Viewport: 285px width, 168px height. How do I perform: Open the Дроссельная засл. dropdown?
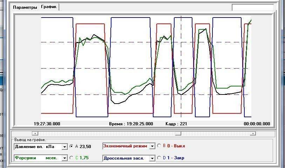152,158
